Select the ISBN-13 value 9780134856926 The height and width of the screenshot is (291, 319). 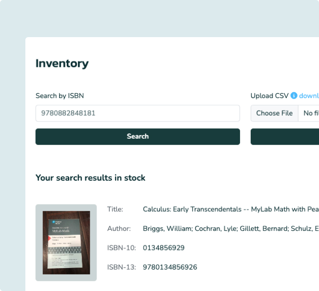(x=170, y=267)
